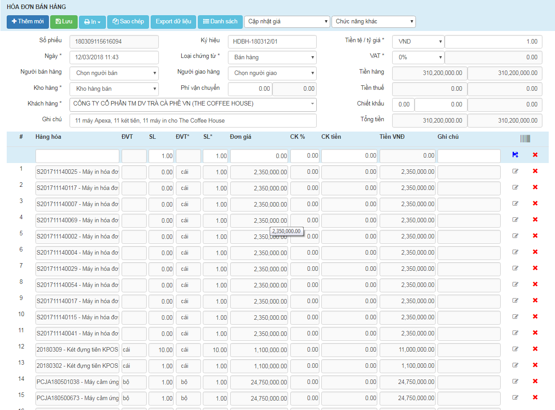Remove the row for item S201711140117
The height and width of the screenshot is (410, 555).
pos(535,187)
